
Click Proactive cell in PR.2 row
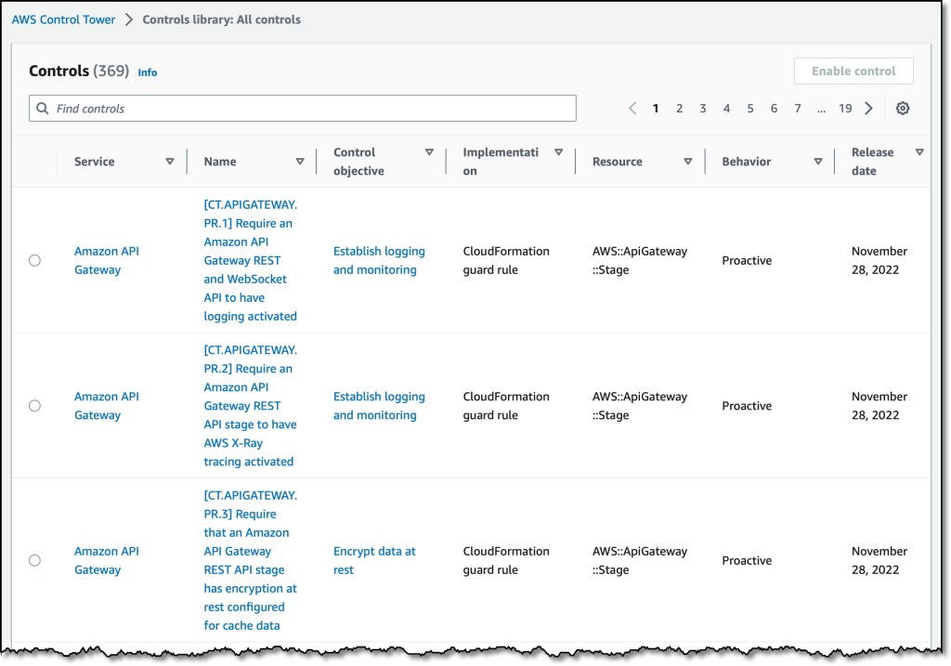click(x=747, y=406)
